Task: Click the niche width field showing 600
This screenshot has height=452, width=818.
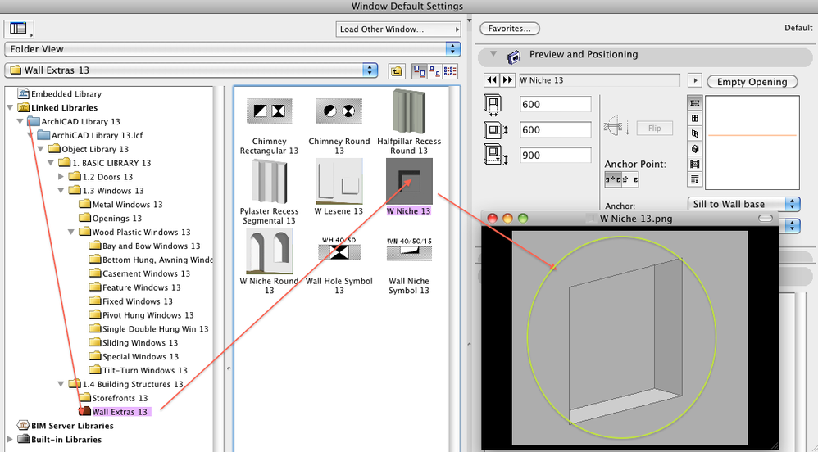Action: [555, 104]
